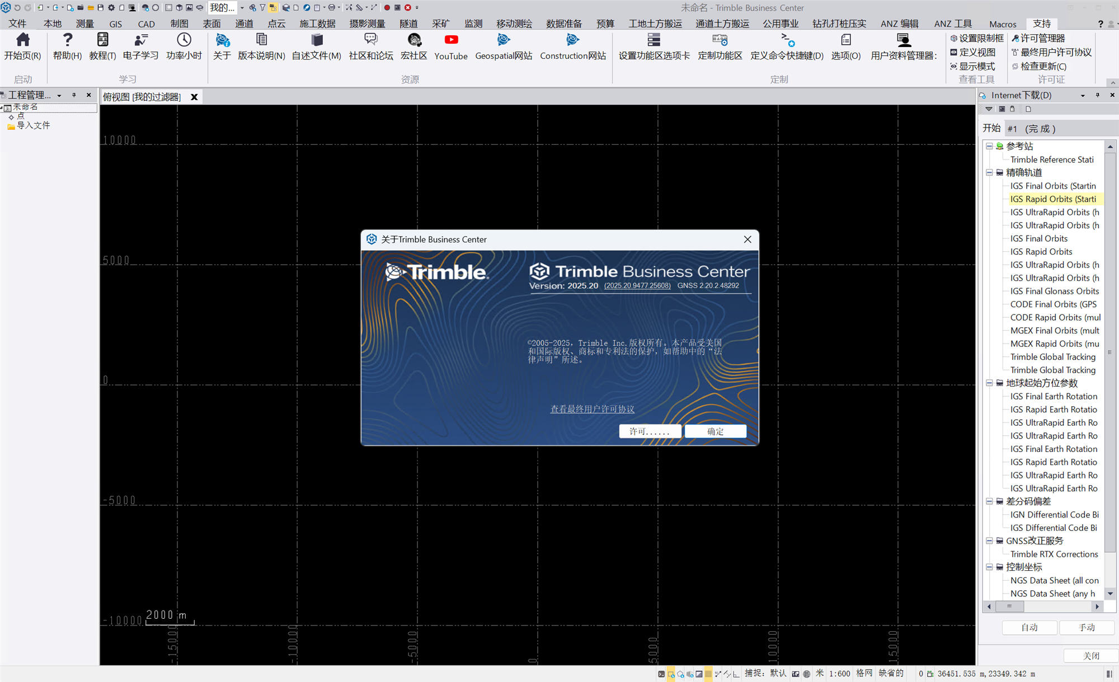Select 导入文件 folder in project tree
1119x682 pixels.
click(x=29, y=126)
